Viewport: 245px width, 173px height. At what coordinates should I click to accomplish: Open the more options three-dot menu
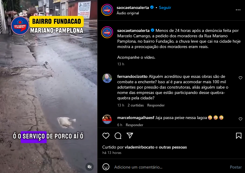coord(238,10)
